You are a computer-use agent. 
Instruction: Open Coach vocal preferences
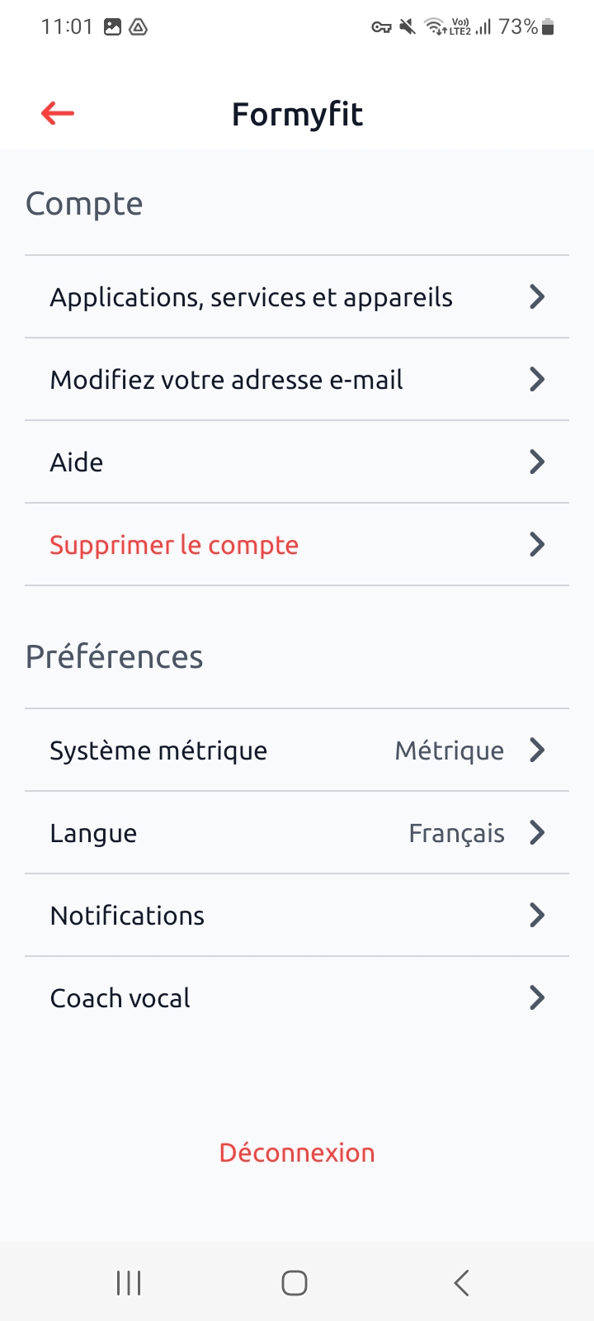click(120, 998)
